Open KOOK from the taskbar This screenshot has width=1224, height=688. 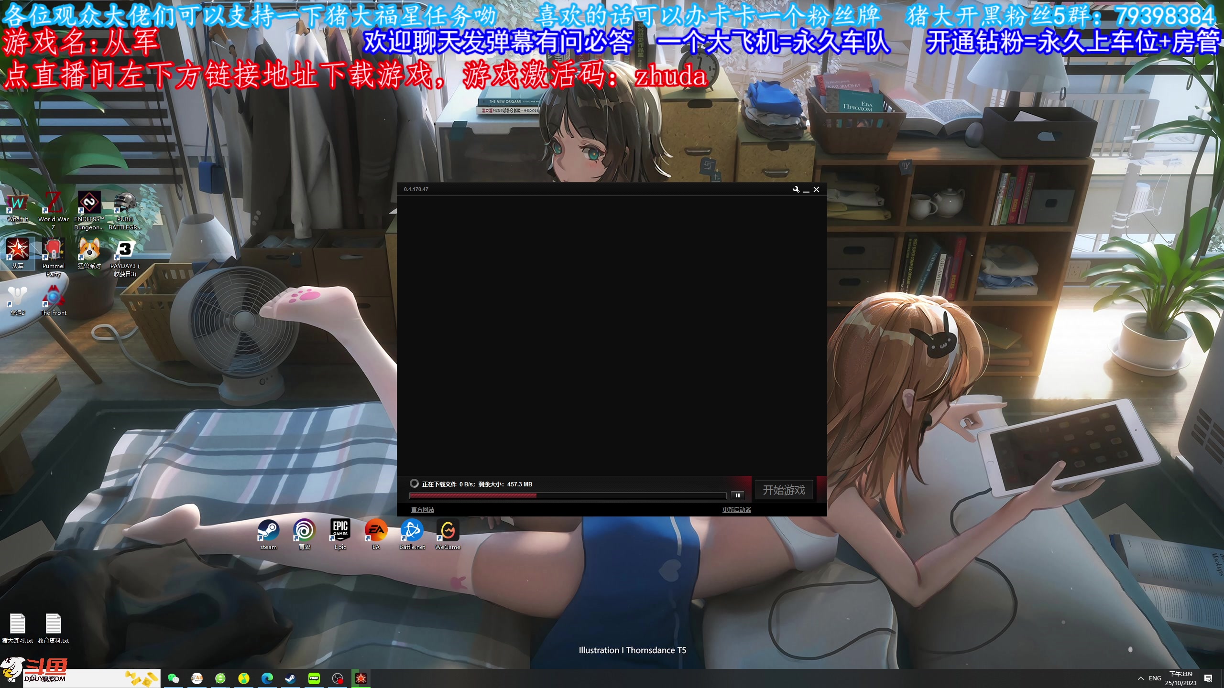[x=314, y=678]
